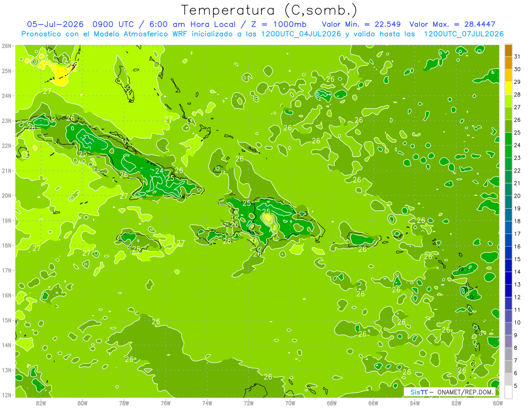Click the 80W longitude axis label
Viewport: 529px width, 409px height.
point(82,403)
